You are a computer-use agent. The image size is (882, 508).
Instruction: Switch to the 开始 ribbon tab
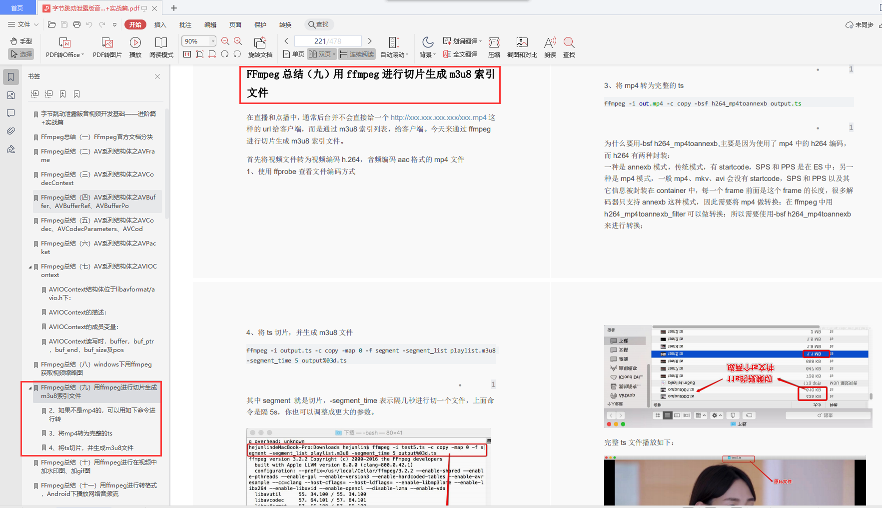pyautogui.click(x=135, y=24)
